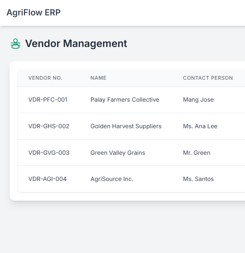Click contact person Mr. Green
This screenshot has height=253, width=245.
click(196, 153)
